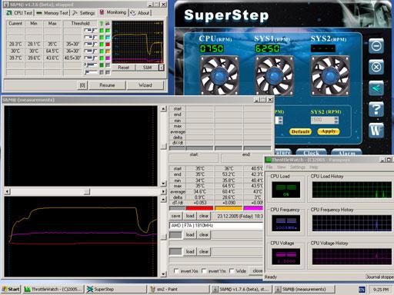Click the close button in measurements window
394x295 pixels.
tap(257, 270)
